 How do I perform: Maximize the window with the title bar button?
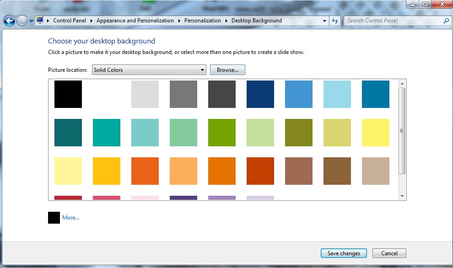click(425, 4)
